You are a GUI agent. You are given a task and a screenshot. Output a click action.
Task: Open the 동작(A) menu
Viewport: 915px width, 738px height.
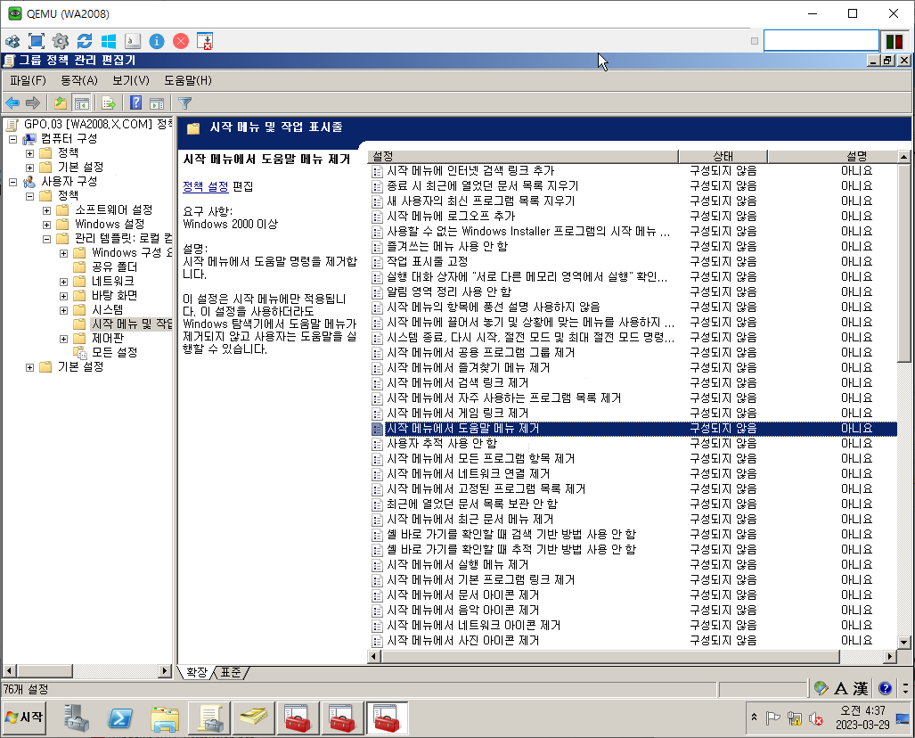78,80
